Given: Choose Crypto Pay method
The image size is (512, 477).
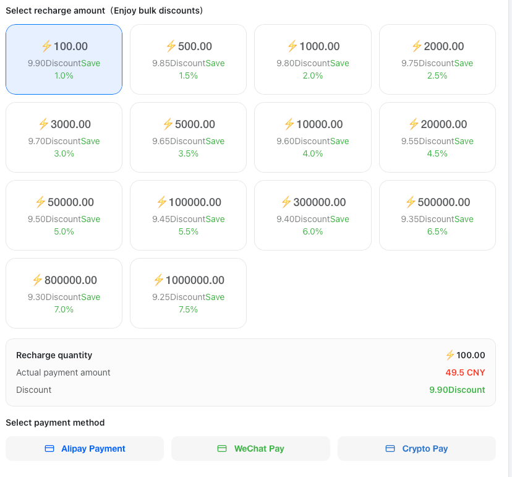Looking at the screenshot, I should pos(417,449).
